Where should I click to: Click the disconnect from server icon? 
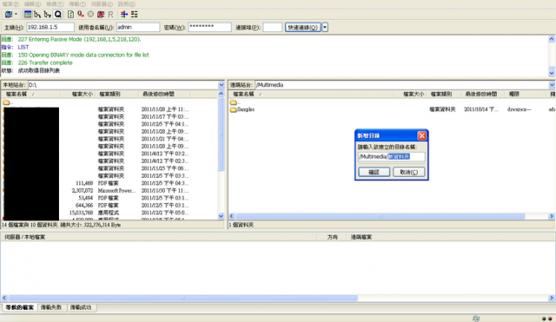(101, 15)
